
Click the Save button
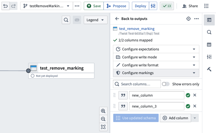pos(94,6)
